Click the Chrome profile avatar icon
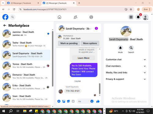Image resolution: width=153 pixels, height=114 pixels. tap(138, 9)
